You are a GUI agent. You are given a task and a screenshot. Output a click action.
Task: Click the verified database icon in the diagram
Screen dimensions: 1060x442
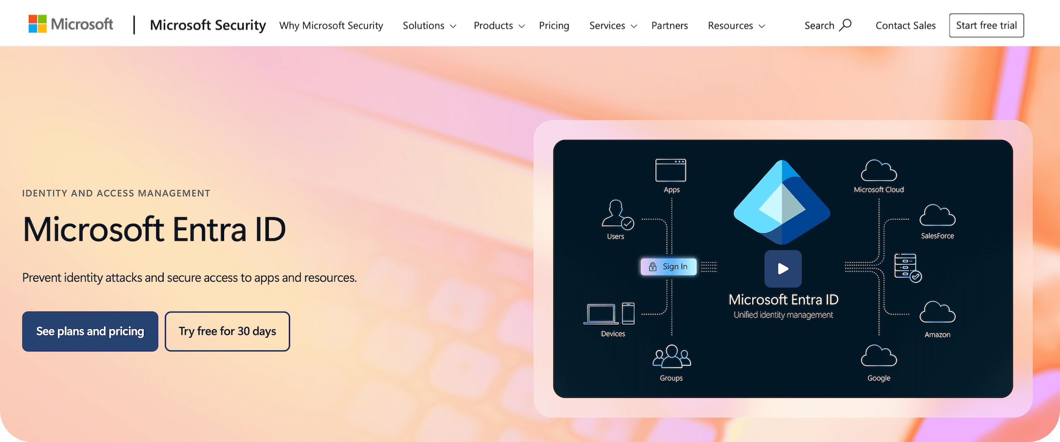point(906,267)
